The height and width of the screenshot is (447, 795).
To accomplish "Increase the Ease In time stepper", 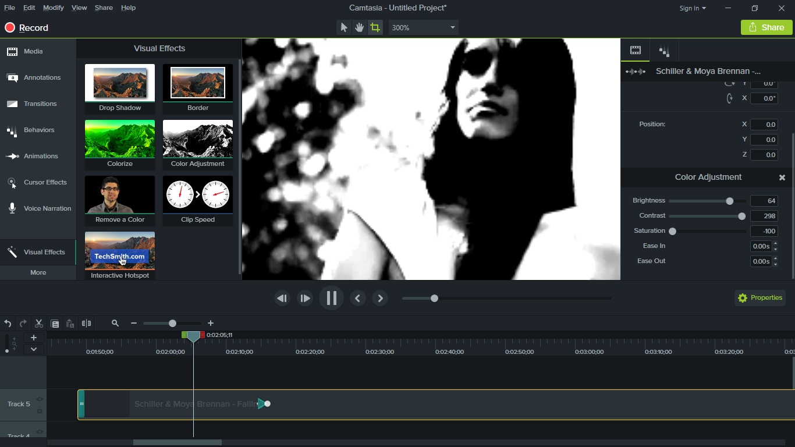I will click(x=775, y=243).
